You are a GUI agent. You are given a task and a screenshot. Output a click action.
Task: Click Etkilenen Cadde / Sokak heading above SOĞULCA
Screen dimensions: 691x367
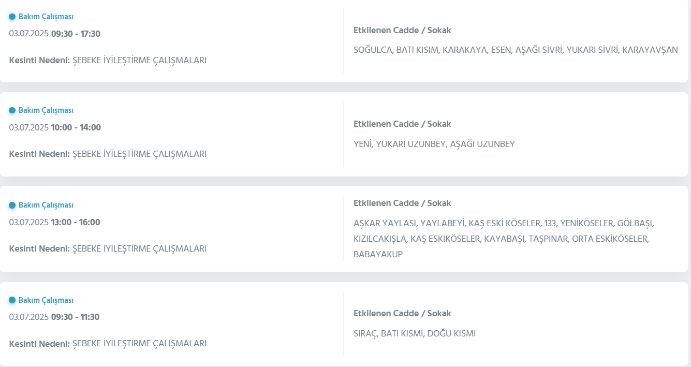tap(402, 30)
